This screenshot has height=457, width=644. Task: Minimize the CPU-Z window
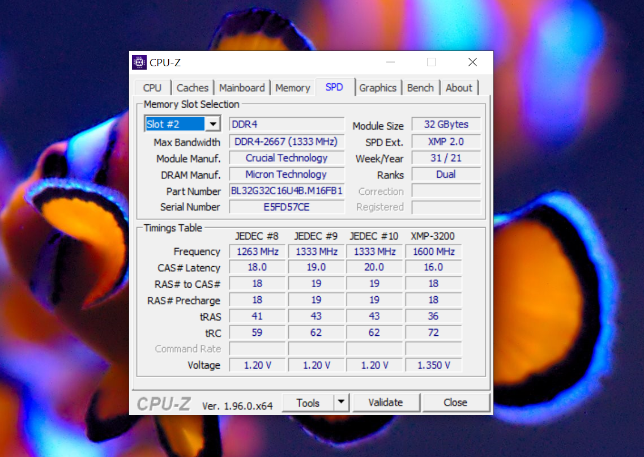click(391, 62)
